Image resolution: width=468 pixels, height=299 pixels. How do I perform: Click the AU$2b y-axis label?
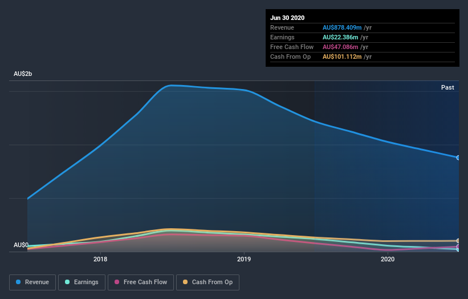23,74
